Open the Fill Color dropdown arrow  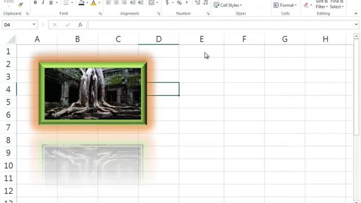click(87, 3)
